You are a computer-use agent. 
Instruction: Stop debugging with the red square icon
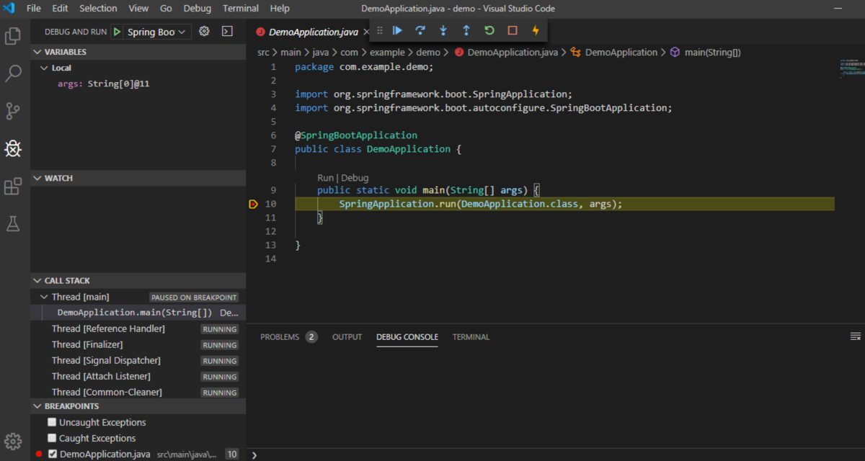tap(513, 31)
